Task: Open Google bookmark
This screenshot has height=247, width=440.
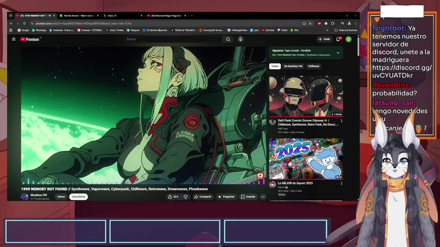Action: tap(23, 30)
